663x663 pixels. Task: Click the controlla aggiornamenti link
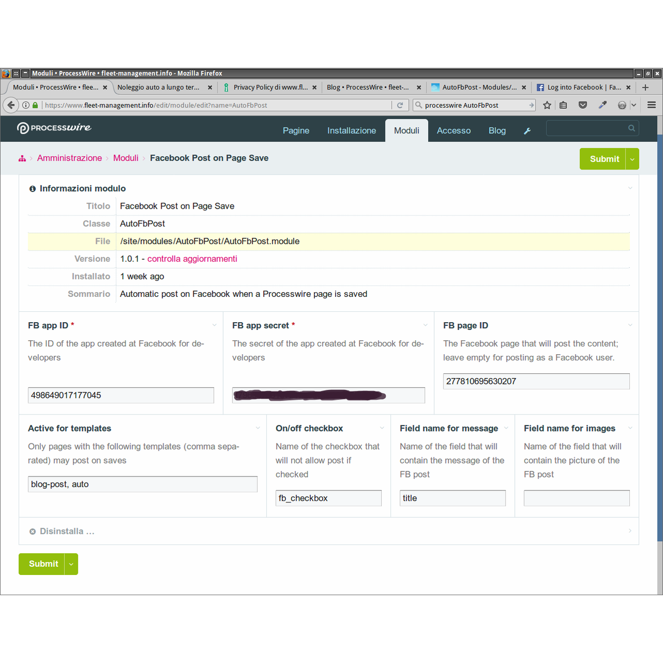[x=192, y=258]
